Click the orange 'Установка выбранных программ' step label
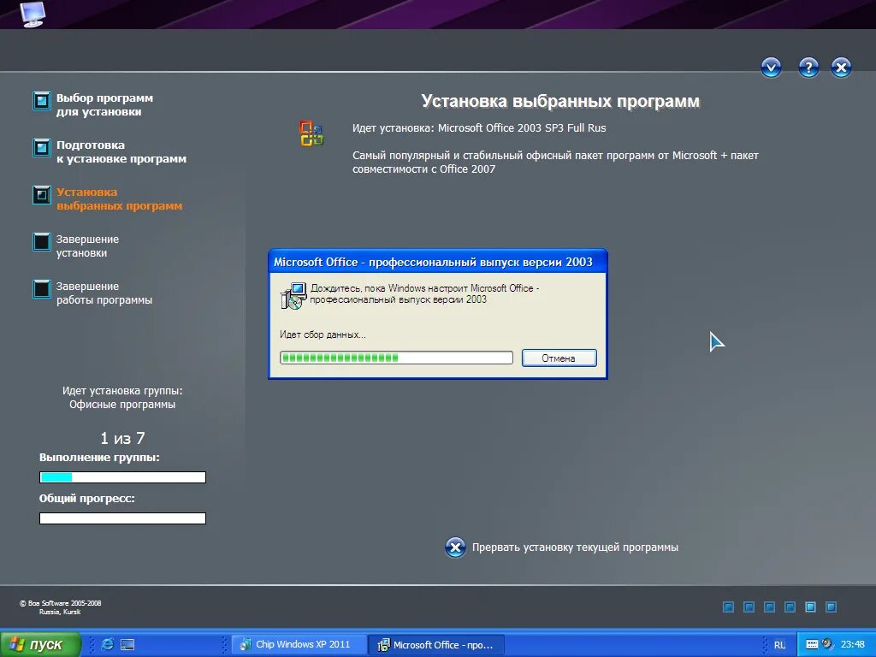876x657 pixels. 119,198
